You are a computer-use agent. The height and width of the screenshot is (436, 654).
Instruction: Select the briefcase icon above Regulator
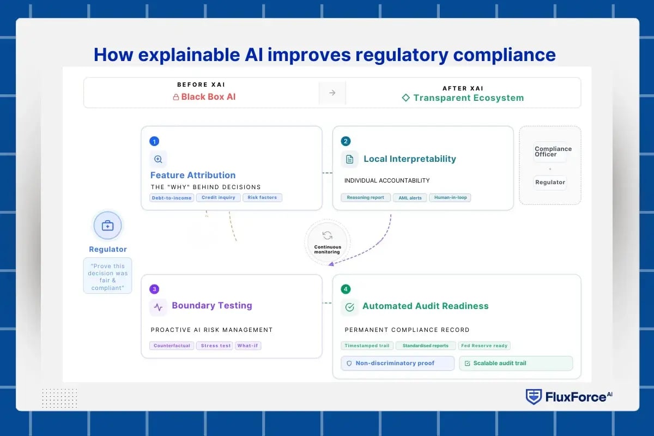point(107,225)
